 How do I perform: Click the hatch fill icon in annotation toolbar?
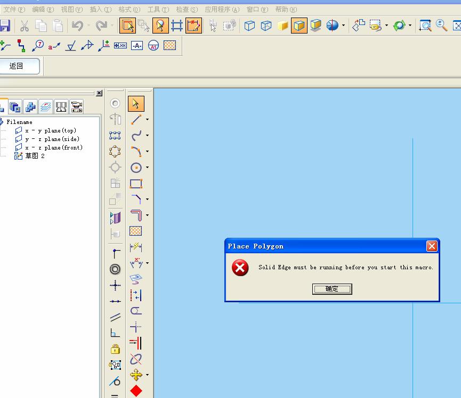click(169, 45)
